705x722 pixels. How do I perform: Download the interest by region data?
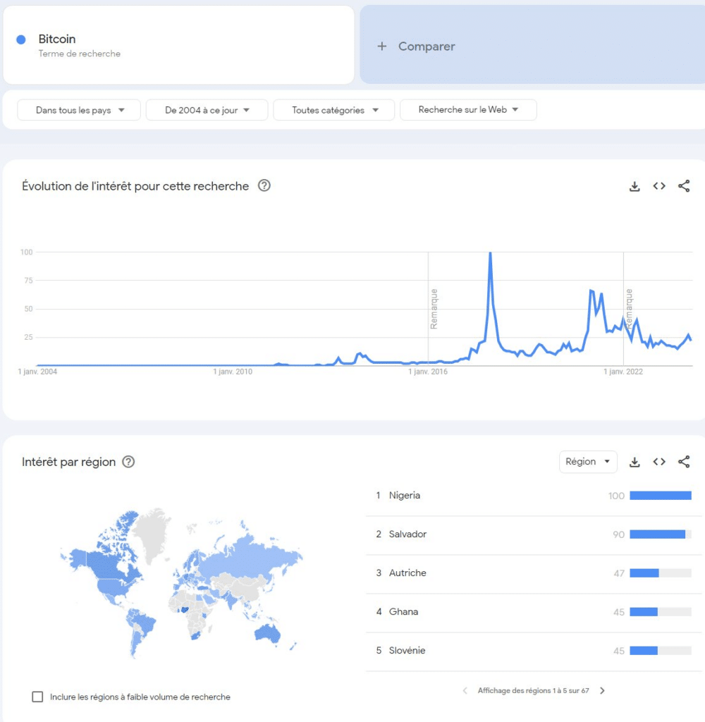pyautogui.click(x=634, y=462)
